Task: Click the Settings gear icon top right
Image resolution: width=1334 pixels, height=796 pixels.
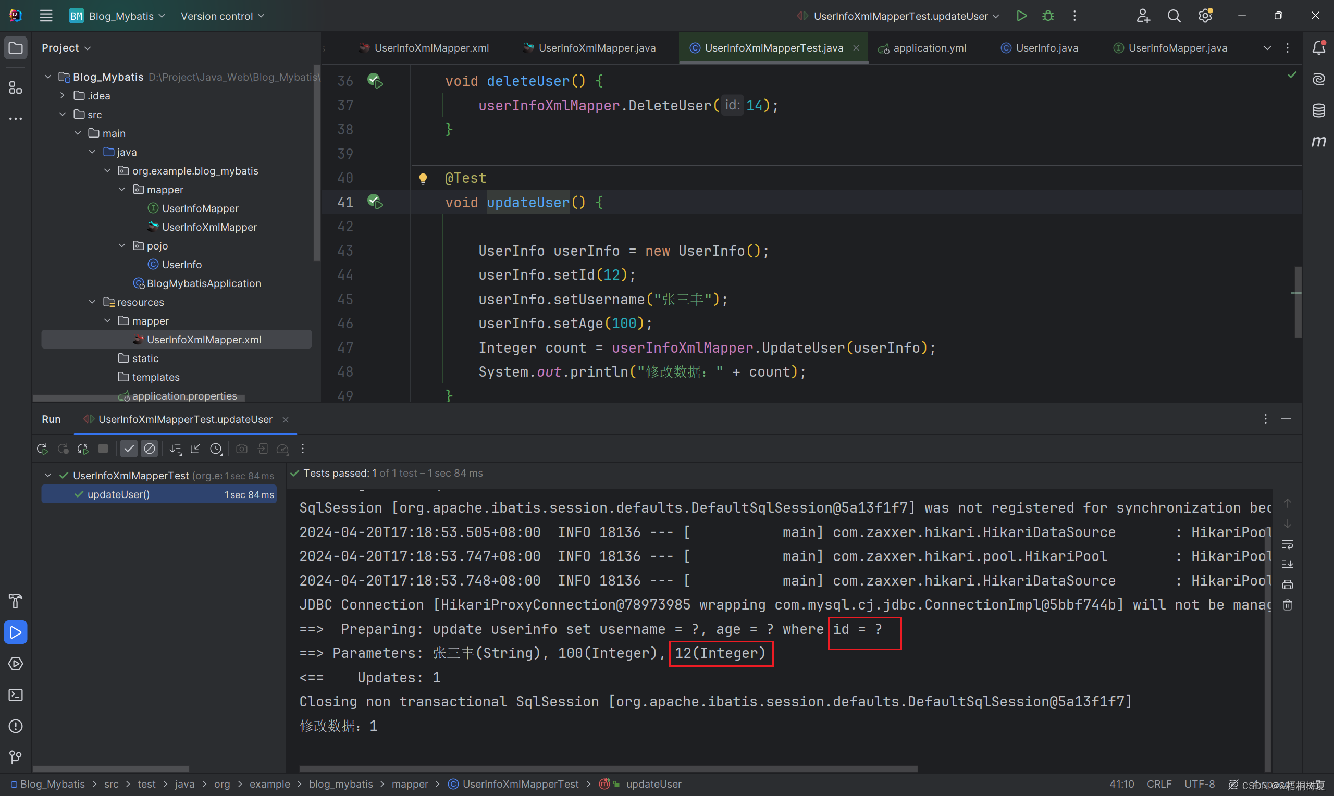Action: pyautogui.click(x=1203, y=16)
